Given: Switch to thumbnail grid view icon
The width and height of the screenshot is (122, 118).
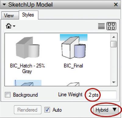Looking at the screenshot, I should pos(111,26).
